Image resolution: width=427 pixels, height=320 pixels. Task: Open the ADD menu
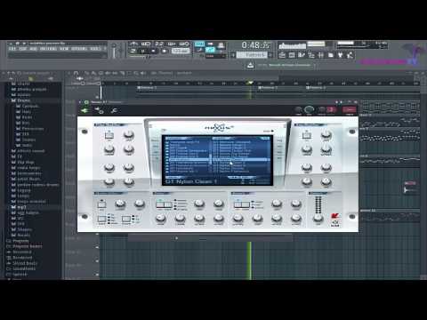(x=33, y=48)
